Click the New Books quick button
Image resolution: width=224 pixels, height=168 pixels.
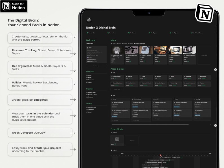pyautogui.click(x=111, y=33)
